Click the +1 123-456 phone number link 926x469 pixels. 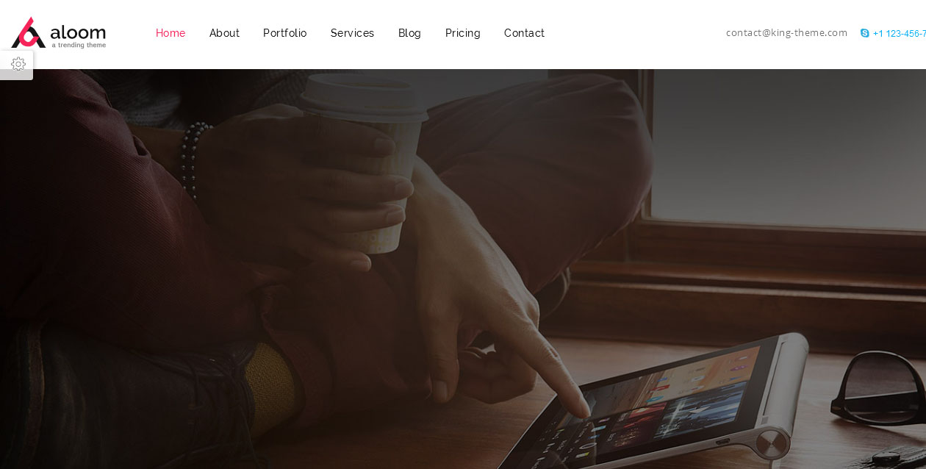(899, 33)
